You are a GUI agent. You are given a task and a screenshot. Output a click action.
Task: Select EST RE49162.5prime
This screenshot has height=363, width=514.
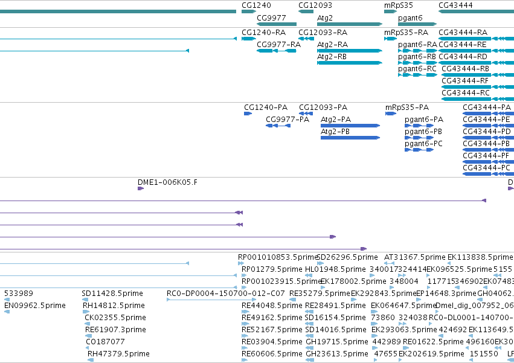point(246,324)
